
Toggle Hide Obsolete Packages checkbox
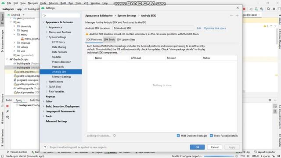(x=178, y=136)
